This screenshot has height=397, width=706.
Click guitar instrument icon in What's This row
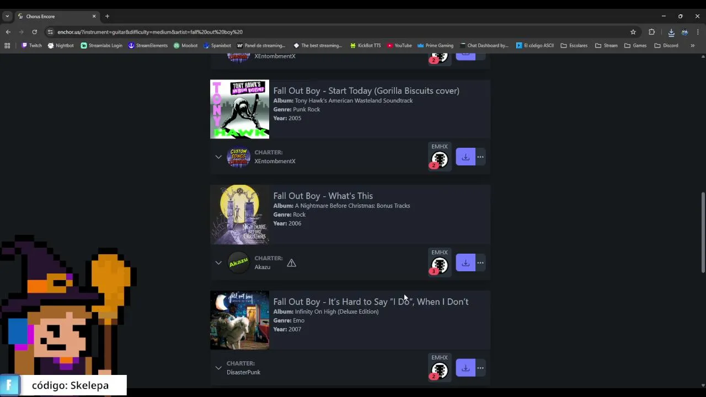pyautogui.click(x=440, y=266)
